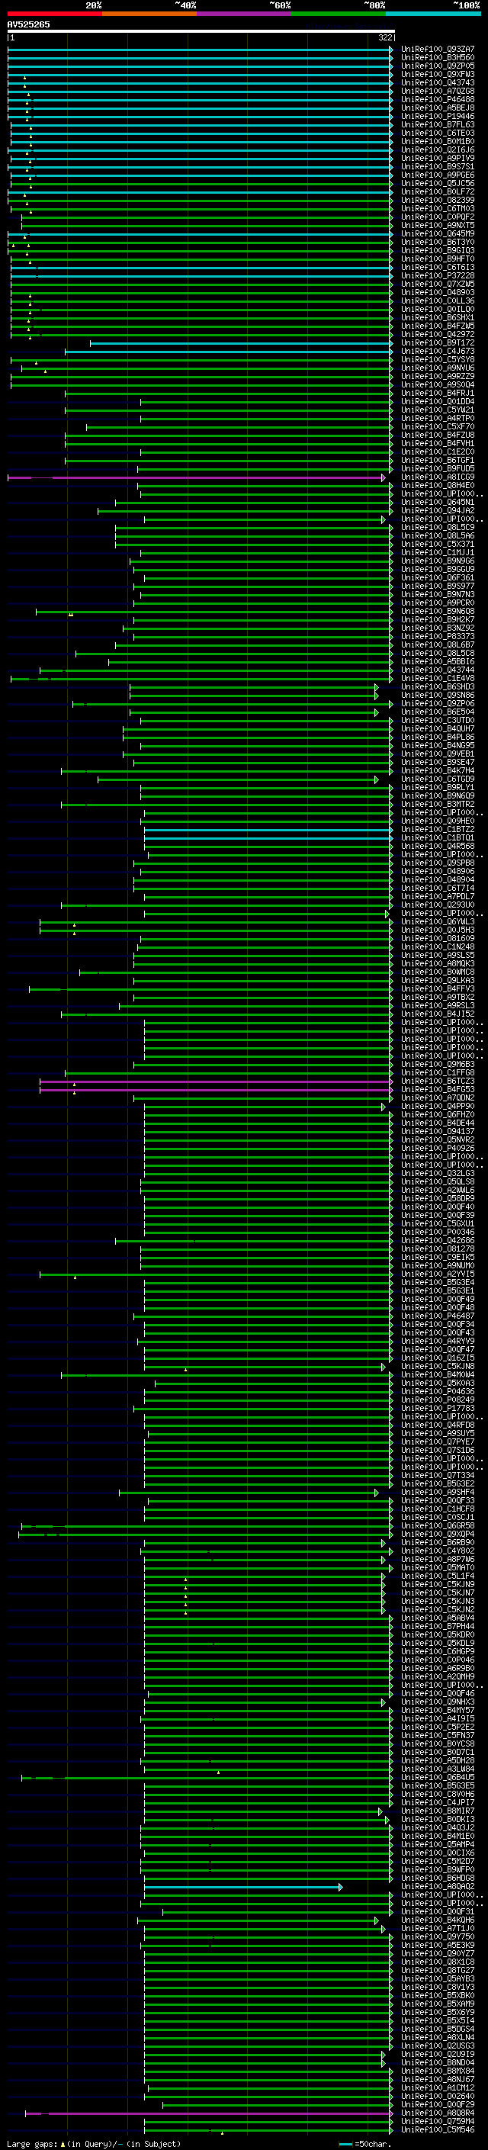Click label UniRef100_B7PH44
Image resolution: width=488 pixels, height=2150 pixels.
click(x=438, y=1627)
